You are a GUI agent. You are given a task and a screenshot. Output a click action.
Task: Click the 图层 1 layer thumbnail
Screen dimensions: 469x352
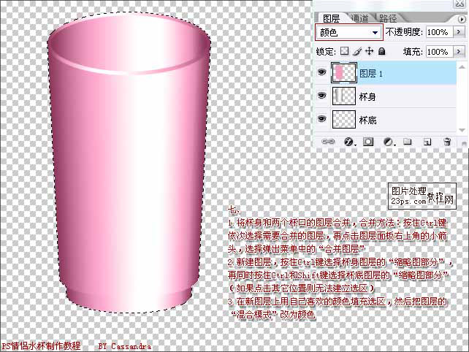pos(344,73)
